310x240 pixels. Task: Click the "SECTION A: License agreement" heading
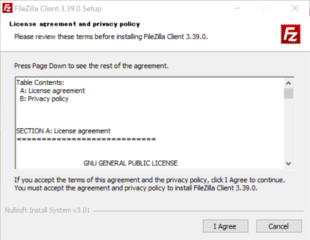tap(63, 131)
